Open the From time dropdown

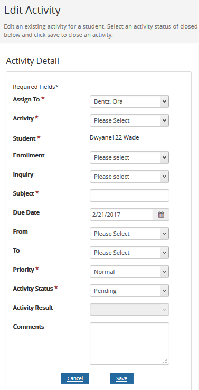click(129, 234)
